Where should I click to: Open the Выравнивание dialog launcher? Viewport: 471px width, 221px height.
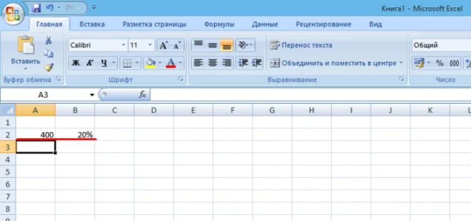point(402,79)
